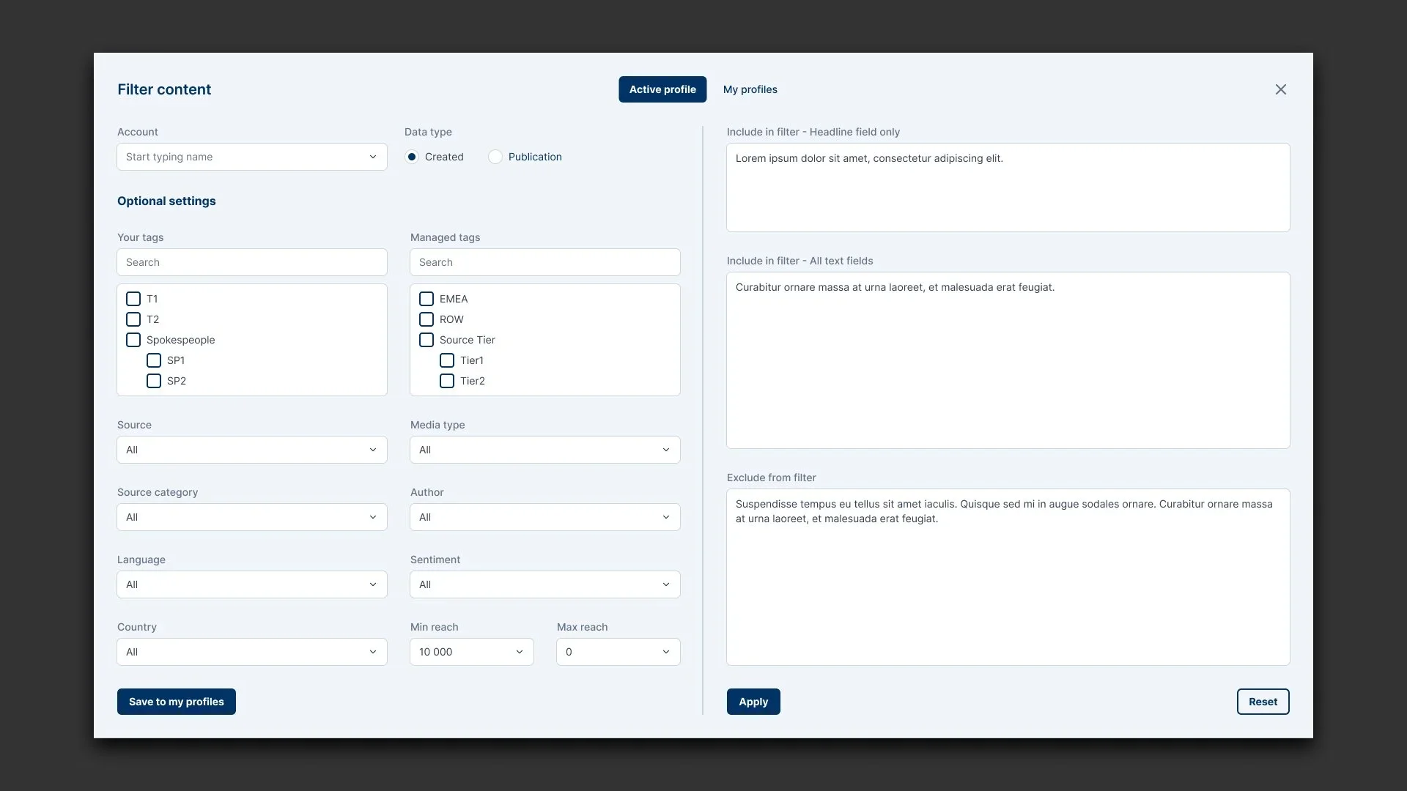This screenshot has height=791, width=1407.
Task: Open the Country dropdown
Action: (x=251, y=652)
